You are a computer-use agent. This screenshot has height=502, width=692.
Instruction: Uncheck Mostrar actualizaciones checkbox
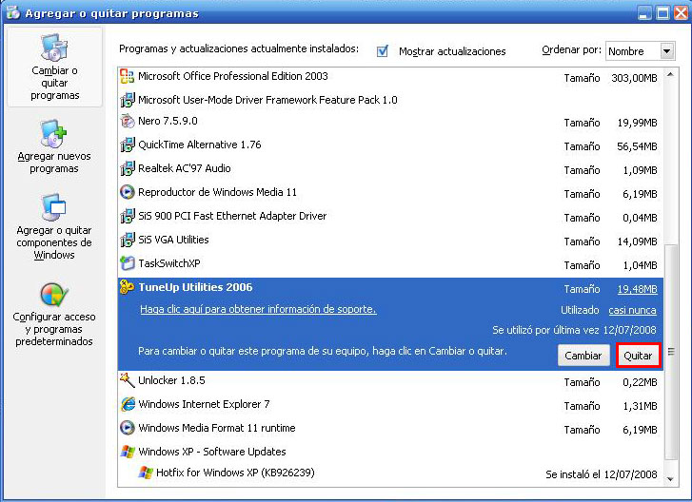point(383,51)
